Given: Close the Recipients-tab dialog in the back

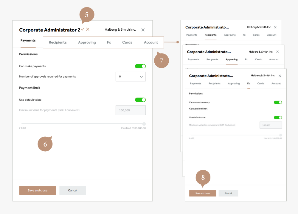Looking at the screenshot, I should click(x=275, y=27).
